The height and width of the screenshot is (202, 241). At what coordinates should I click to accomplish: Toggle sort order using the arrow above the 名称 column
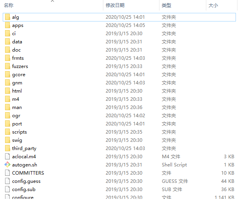click(x=52, y=1)
